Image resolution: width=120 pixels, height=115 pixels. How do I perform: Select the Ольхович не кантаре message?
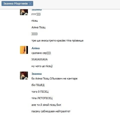(54, 78)
